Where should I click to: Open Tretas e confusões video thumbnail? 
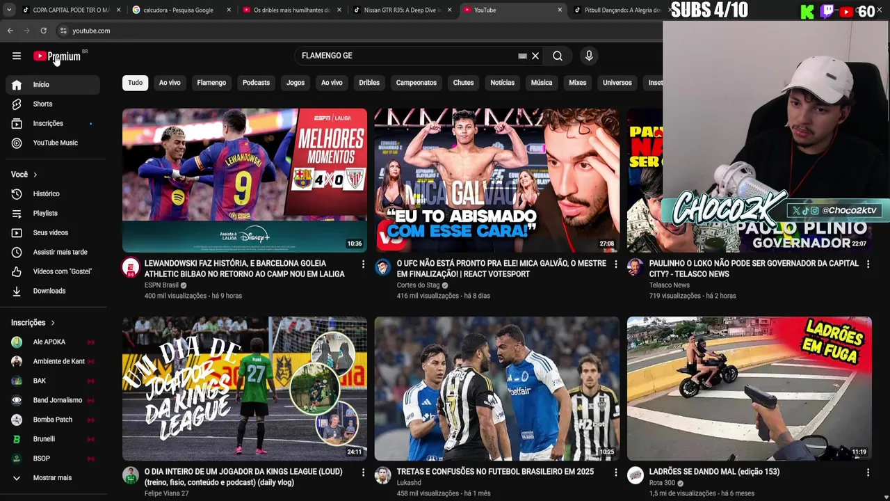[x=497, y=389]
